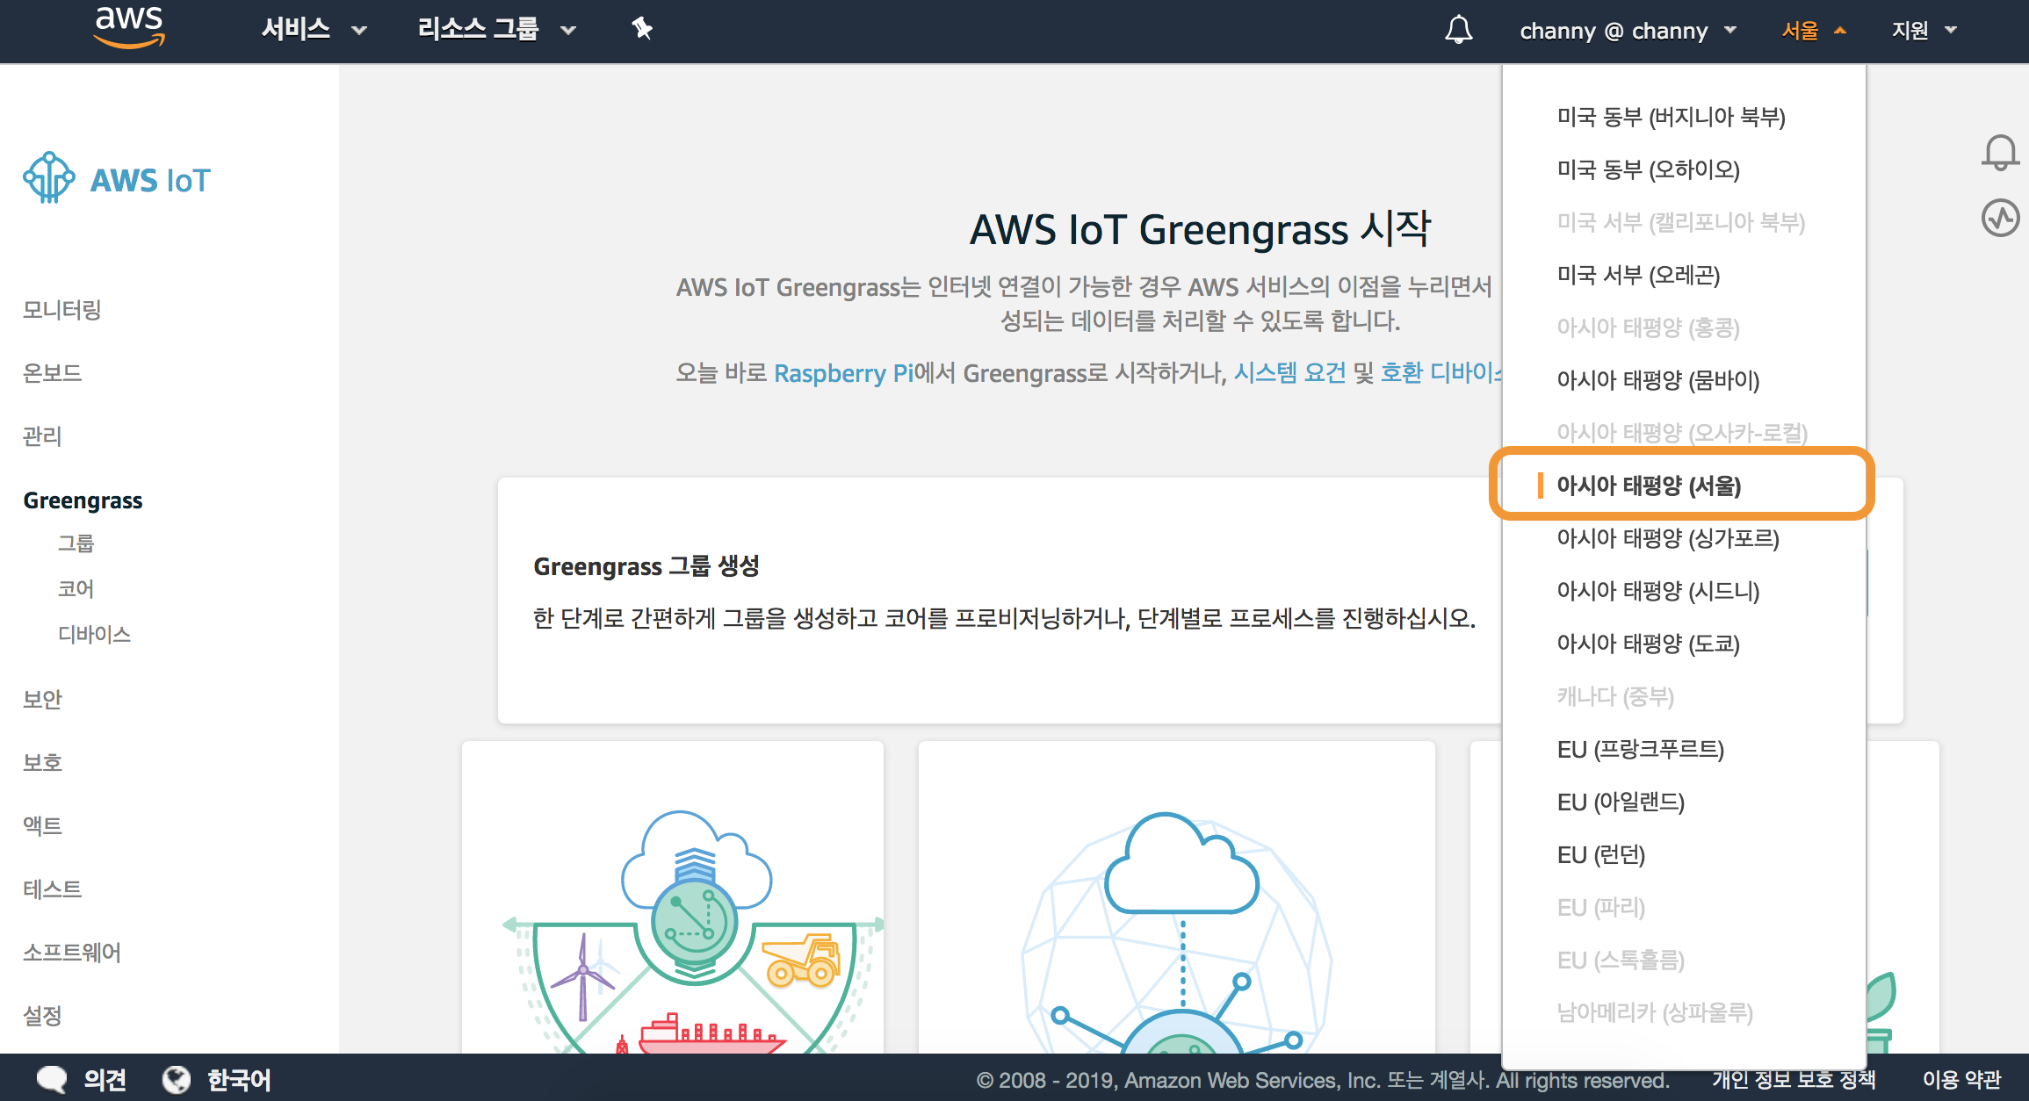Click the AWS logo in header
The width and height of the screenshot is (2029, 1101).
coord(129,26)
